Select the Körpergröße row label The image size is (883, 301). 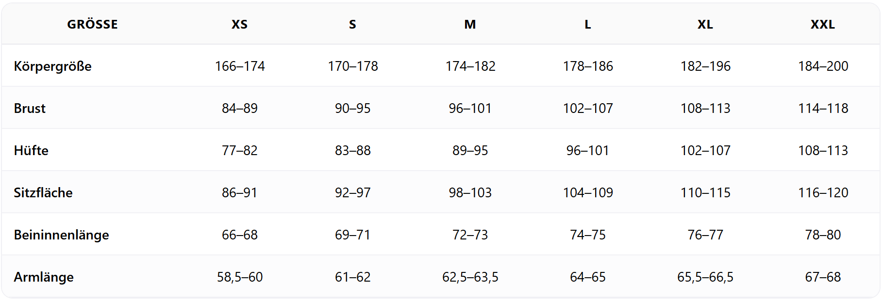tap(52, 66)
